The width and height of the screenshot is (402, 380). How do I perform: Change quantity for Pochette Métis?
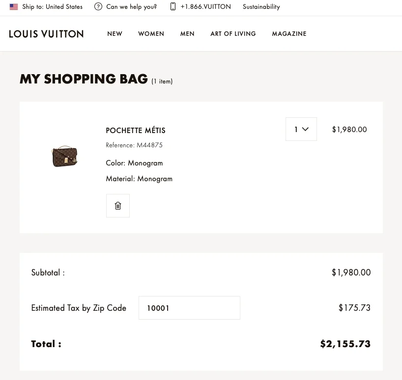301,129
